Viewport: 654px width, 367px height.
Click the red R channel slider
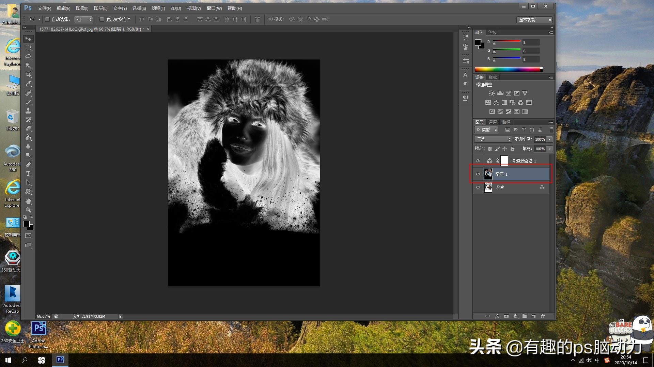click(x=507, y=41)
